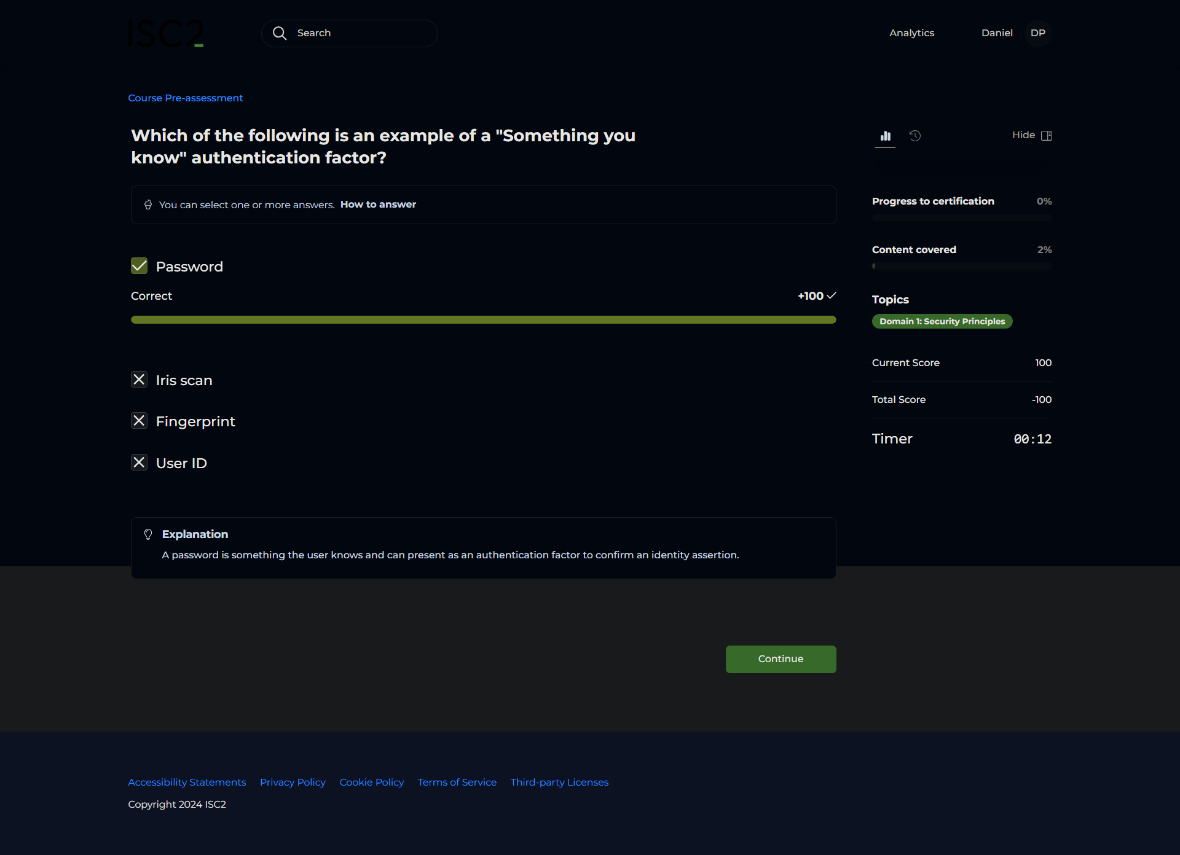The width and height of the screenshot is (1180, 855).
Task: Click the hint icon beside answer instructions
Action: 148,205
